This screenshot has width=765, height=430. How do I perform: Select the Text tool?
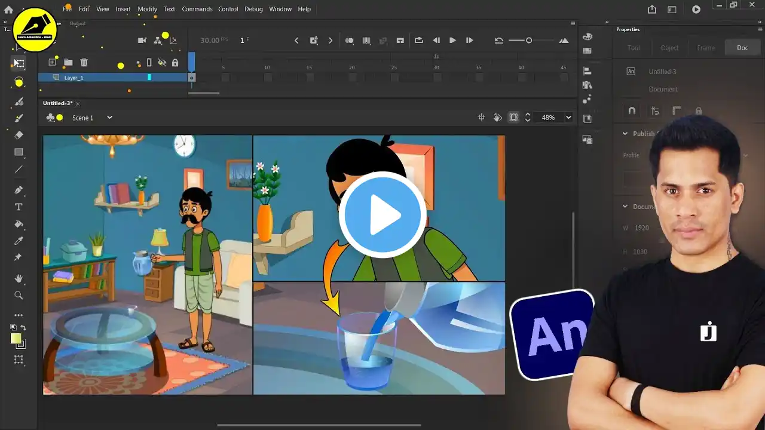tap(19, 207)
